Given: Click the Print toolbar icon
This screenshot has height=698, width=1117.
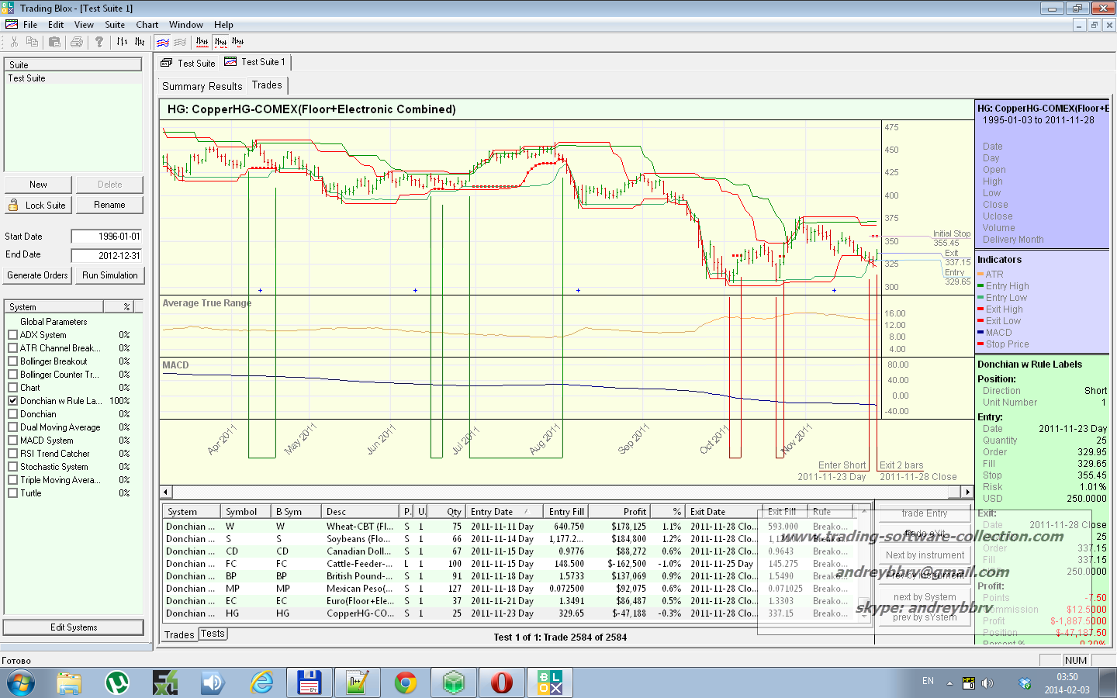Looking at the screenshot, I should (x=76, y=42).
